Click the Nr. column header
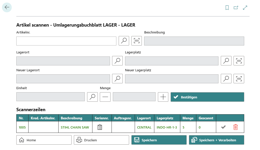The width and height of the screenshot is (260, 150). click(22, 118)
